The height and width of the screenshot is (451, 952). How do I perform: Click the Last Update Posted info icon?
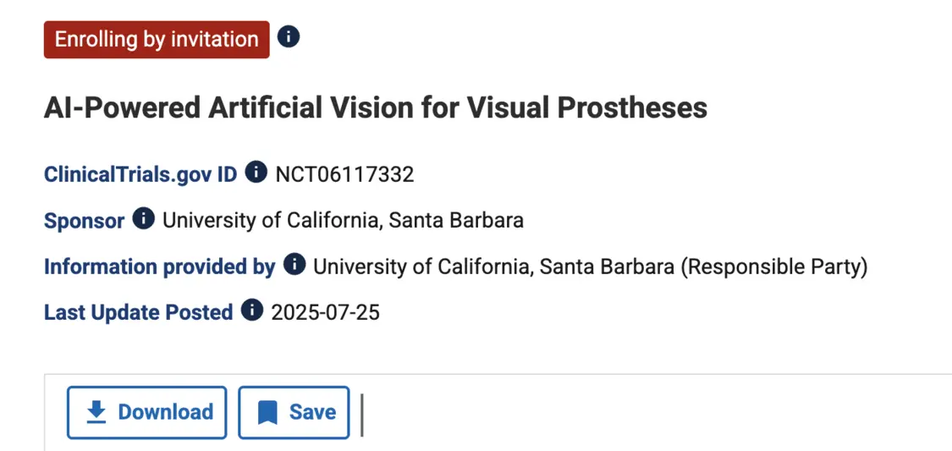click(x=252, y=311)
